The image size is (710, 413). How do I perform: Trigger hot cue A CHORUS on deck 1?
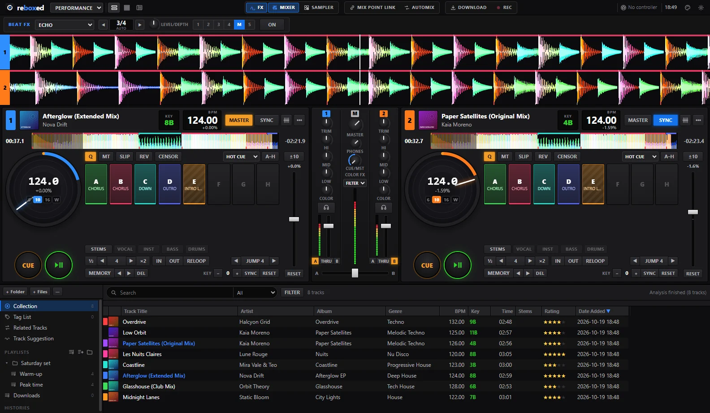pos(96,184)
